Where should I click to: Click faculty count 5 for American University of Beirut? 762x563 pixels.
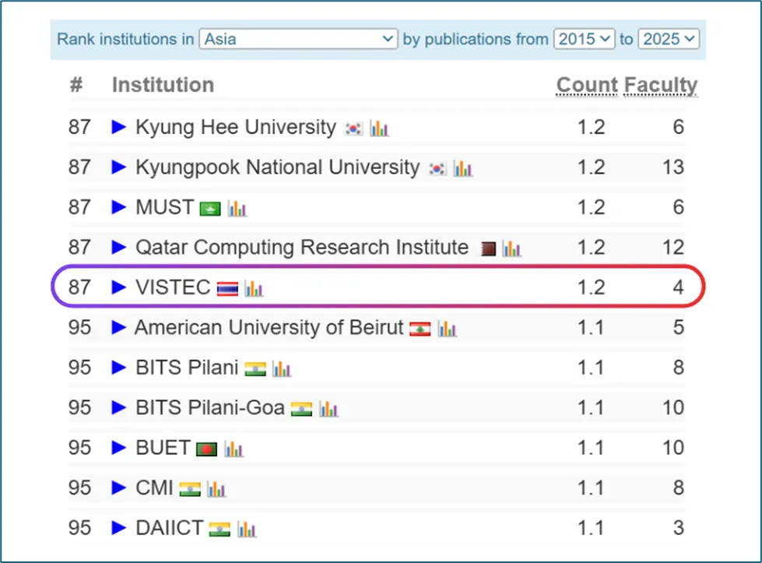[679, 328]
